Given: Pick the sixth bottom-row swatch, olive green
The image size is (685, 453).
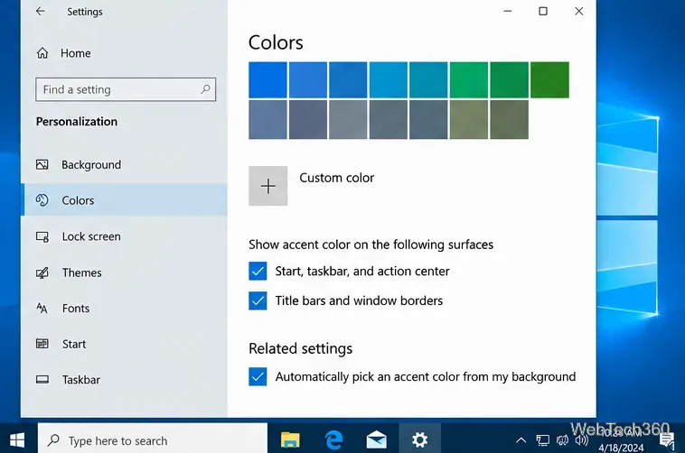Looking at the screenshot, I should (x=469, y=120).
